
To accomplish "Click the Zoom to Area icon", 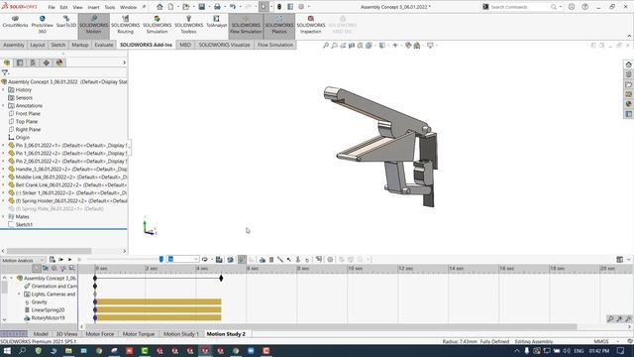I will coord(335,46).
